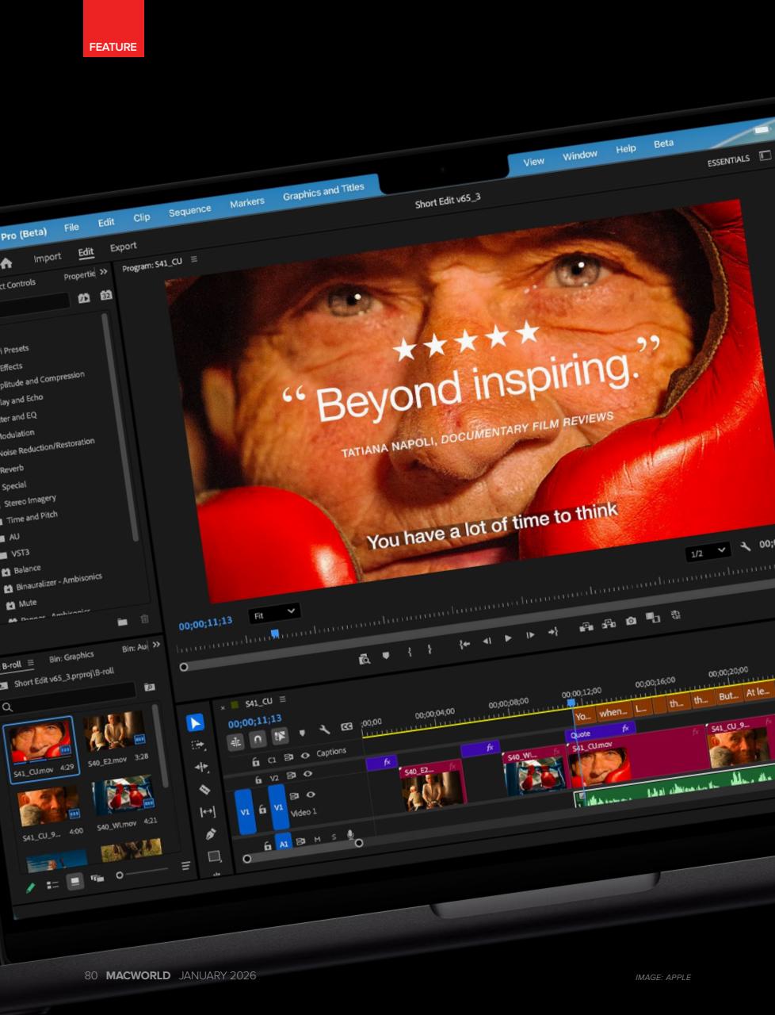Open the Markers menu

tap(247, 201)
